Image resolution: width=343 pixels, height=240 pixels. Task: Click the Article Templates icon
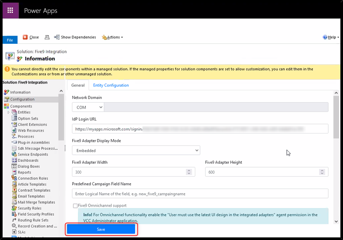coord(14,184)
